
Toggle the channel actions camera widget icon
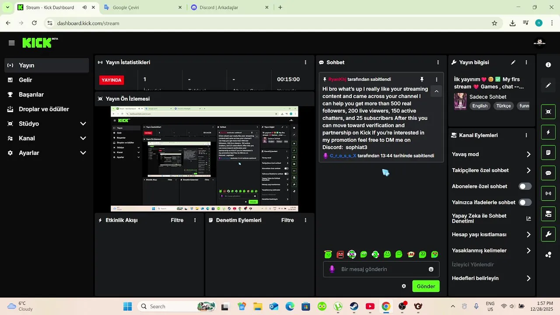548,214
